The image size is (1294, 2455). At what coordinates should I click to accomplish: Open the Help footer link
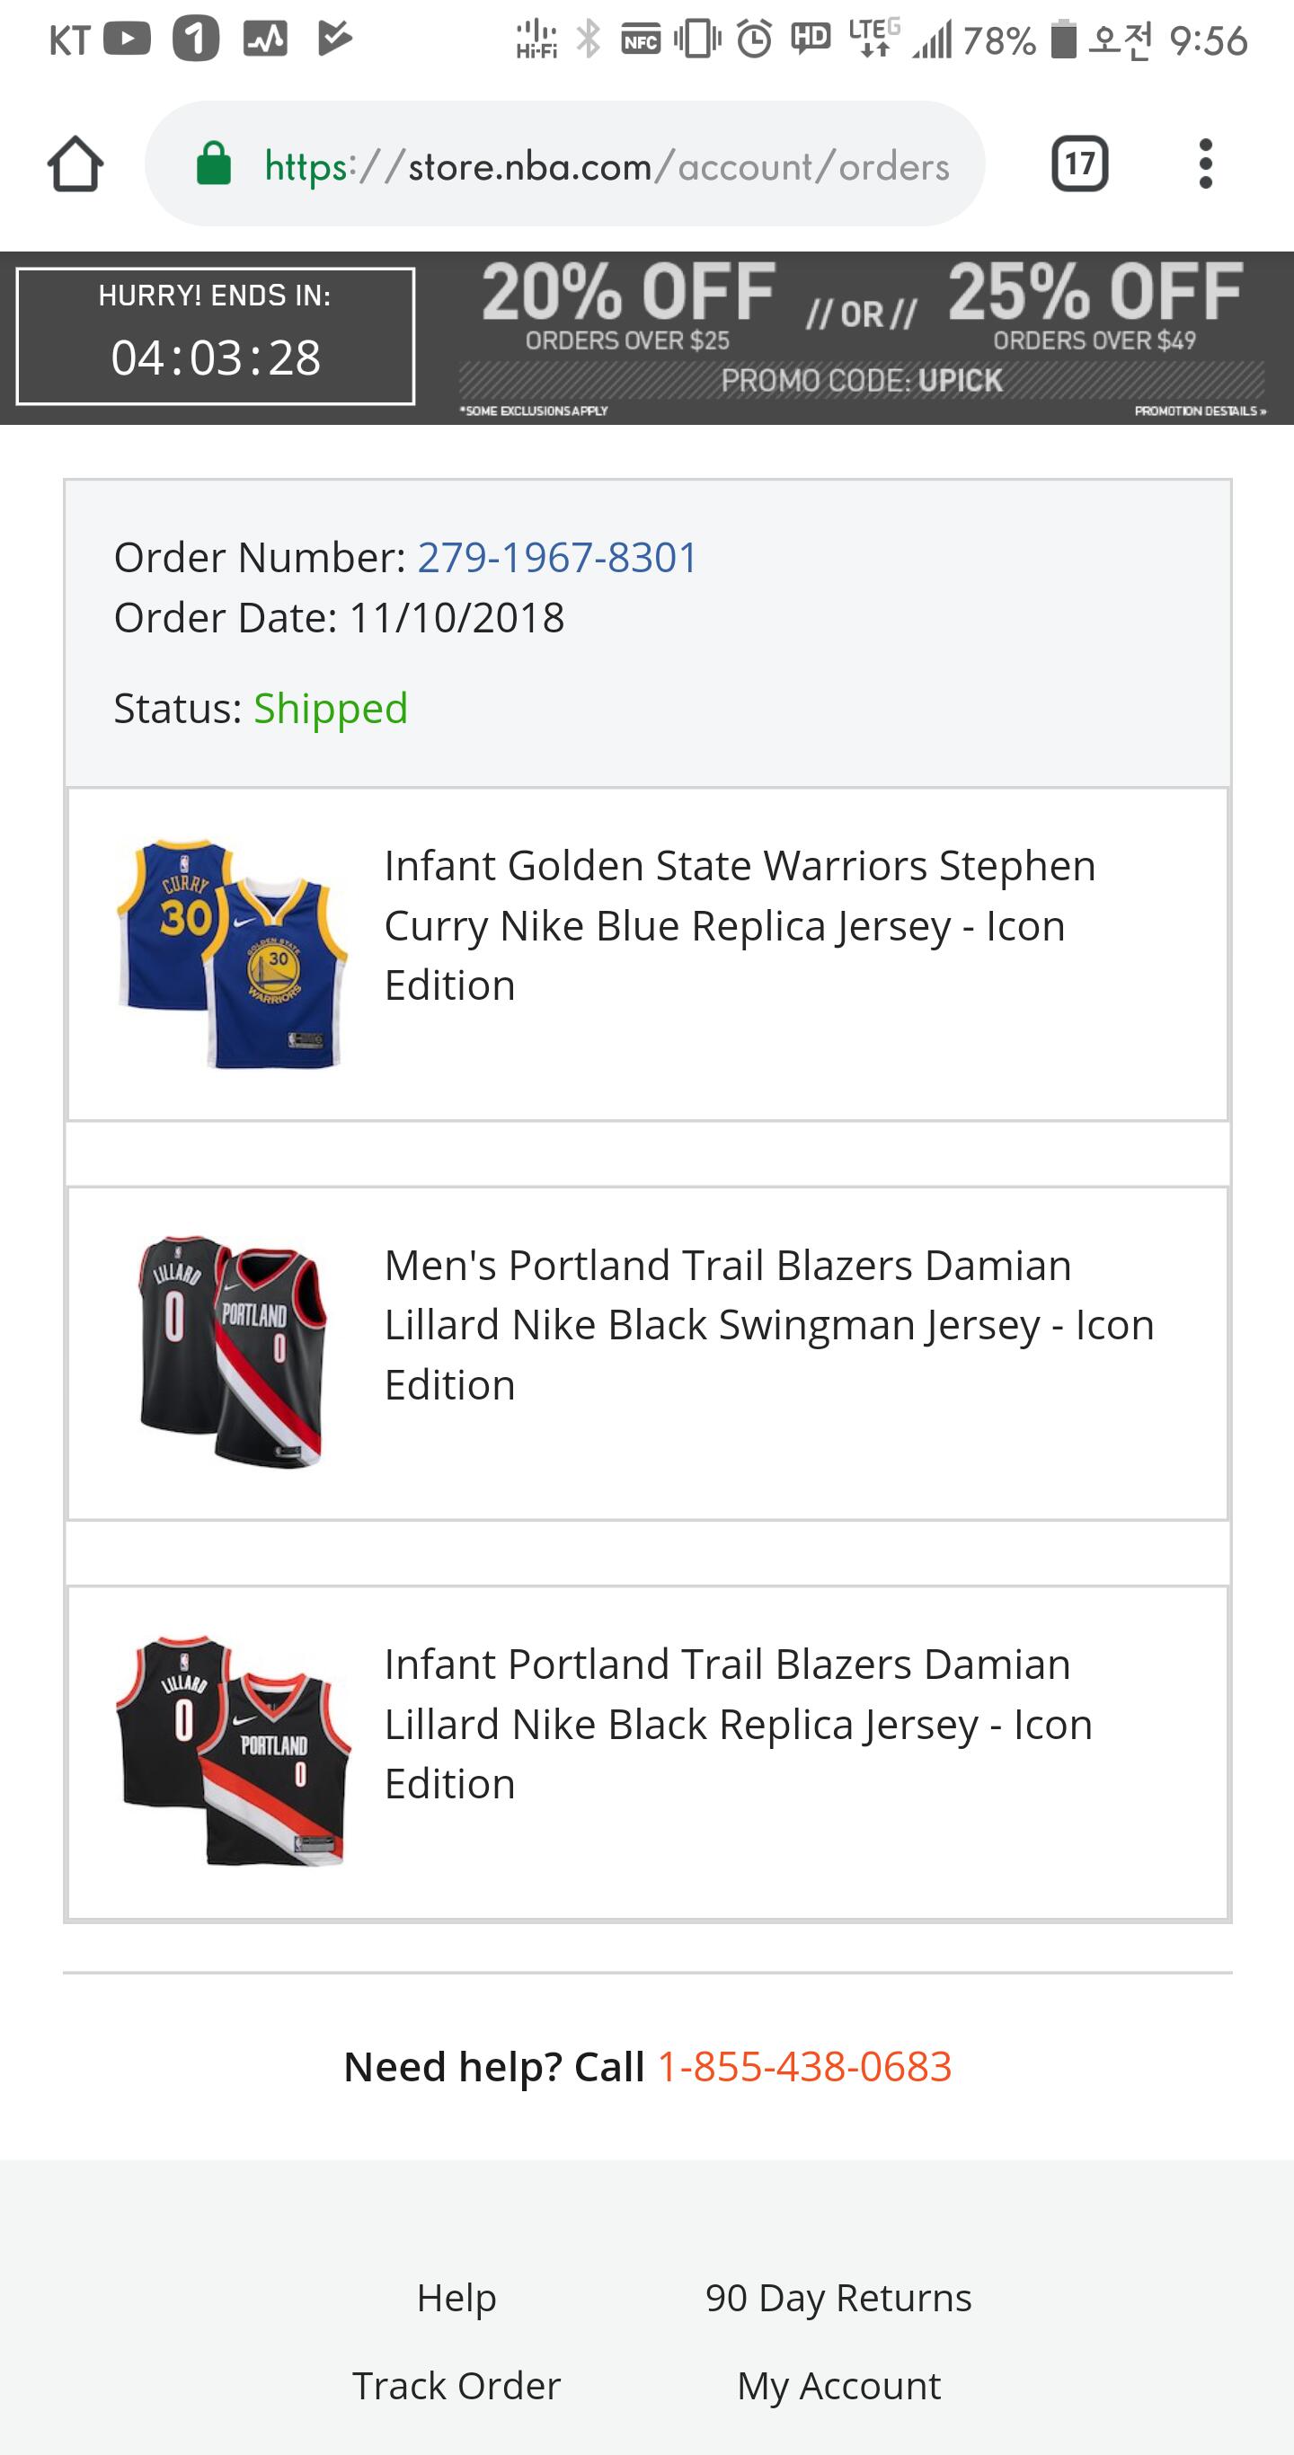pyautogui.click(x=456, y=2298)
